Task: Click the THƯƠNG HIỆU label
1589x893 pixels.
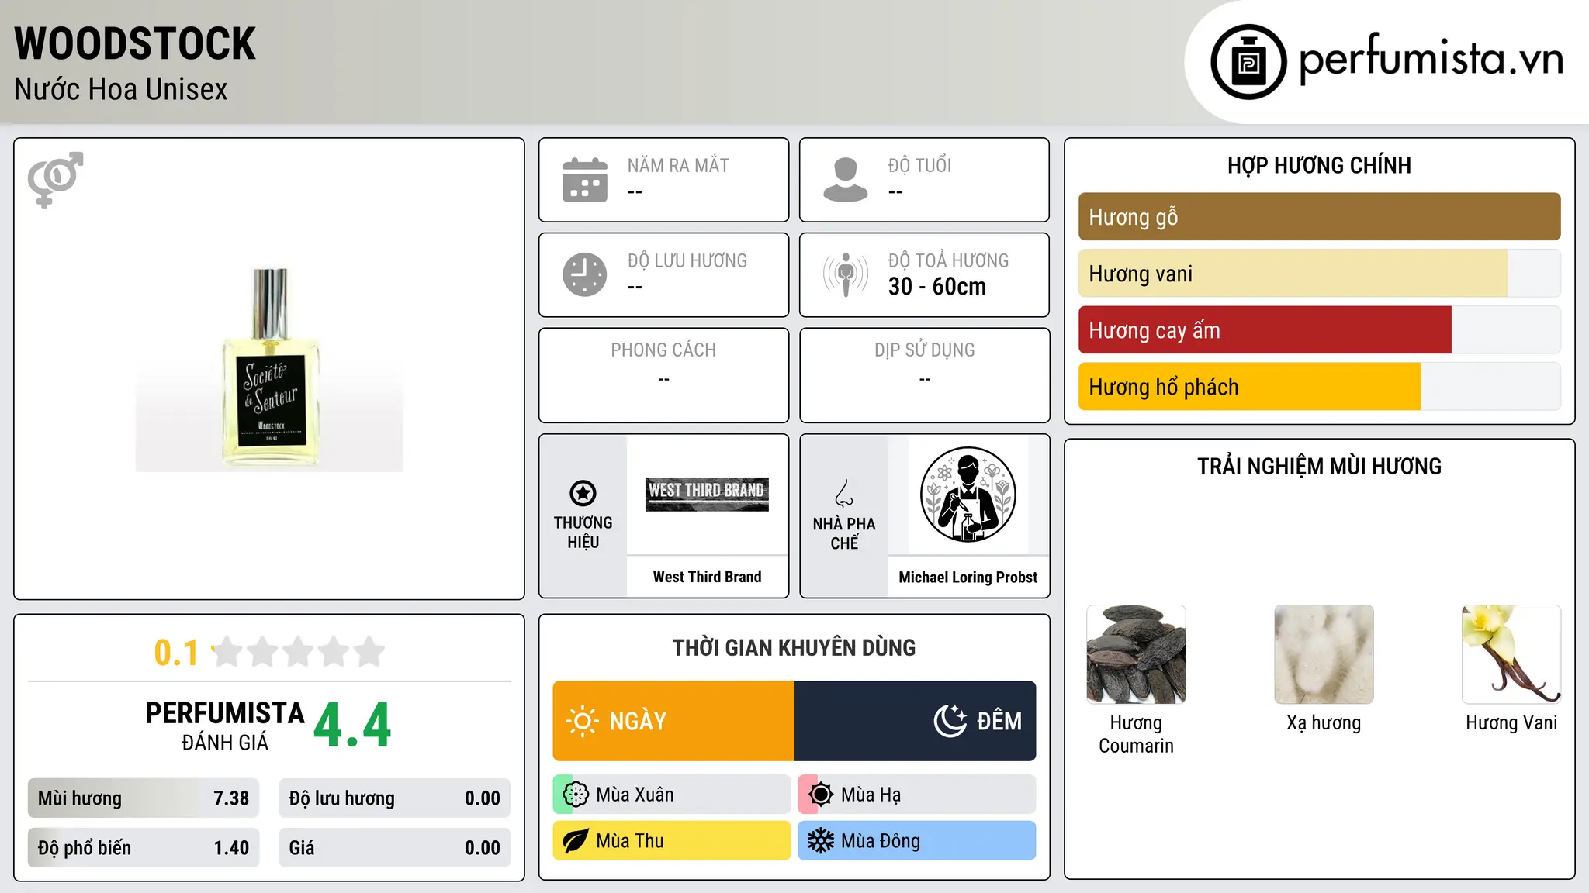Action: (x=583, y=533)
